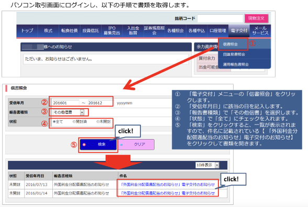This screenshot has height=207, width=308.
Task: Open the 転換社債 menu tab
Action: pos(69,30)
